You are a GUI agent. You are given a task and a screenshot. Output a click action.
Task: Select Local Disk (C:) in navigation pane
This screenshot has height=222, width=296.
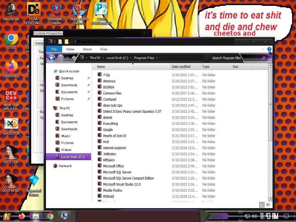pyautogui.click(x=69, y=157)
